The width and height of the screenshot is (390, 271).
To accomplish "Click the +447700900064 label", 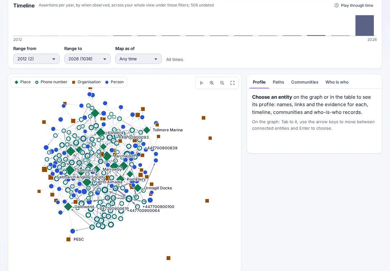I will coord(143,211).
